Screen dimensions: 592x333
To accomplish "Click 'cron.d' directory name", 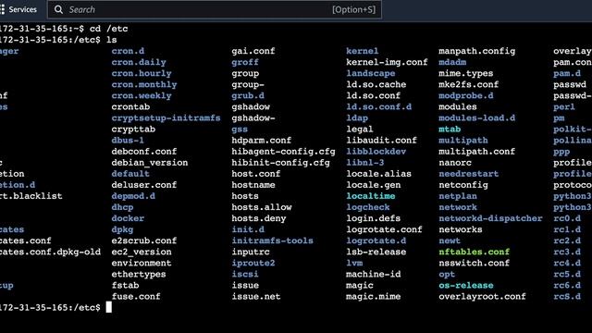I will (x=128, y=51).
